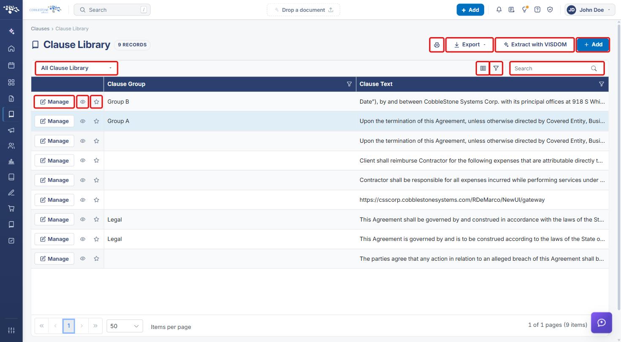This screenshot has width=621, height=342.
Task: Open the Clause Group column filter
Action: pos(349,84)
